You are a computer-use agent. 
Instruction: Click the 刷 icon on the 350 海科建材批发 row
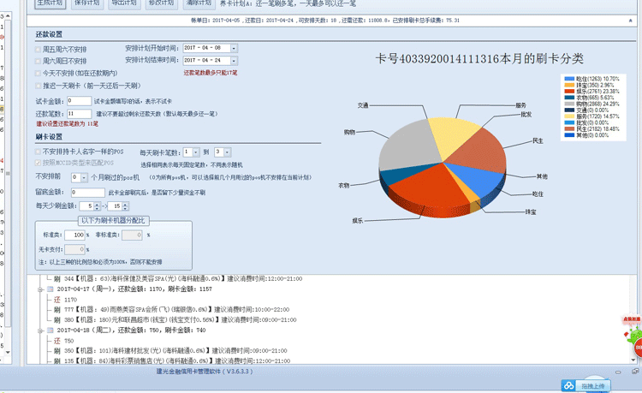[56, 351]
